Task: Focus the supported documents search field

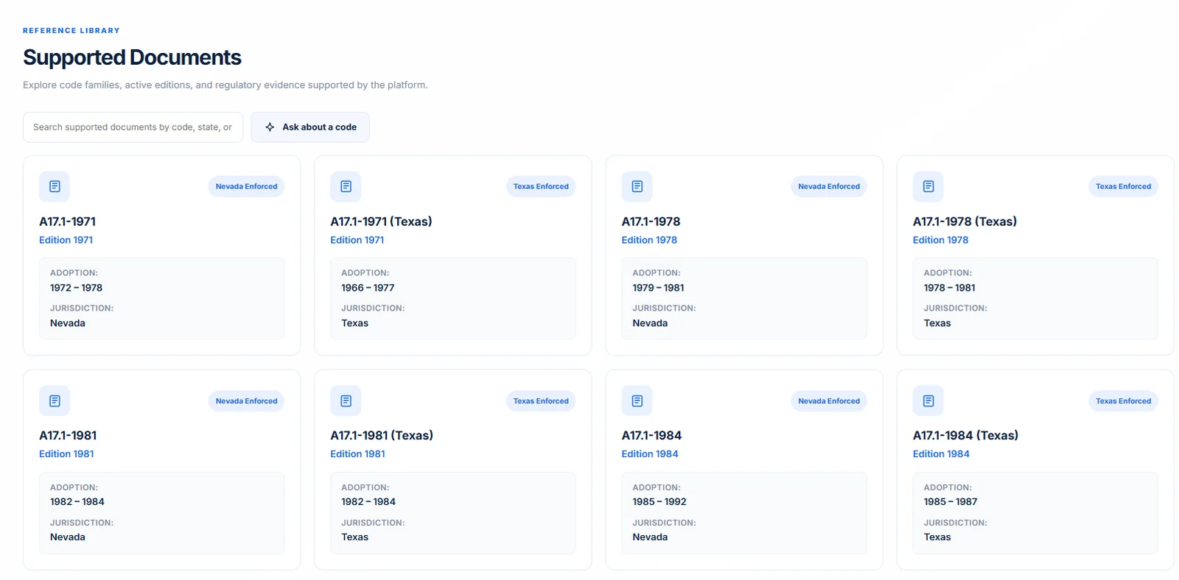Action: click(x=133, y=127)
